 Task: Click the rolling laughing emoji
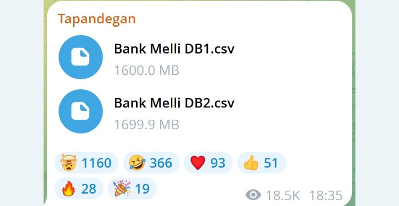tap(137, 163)
